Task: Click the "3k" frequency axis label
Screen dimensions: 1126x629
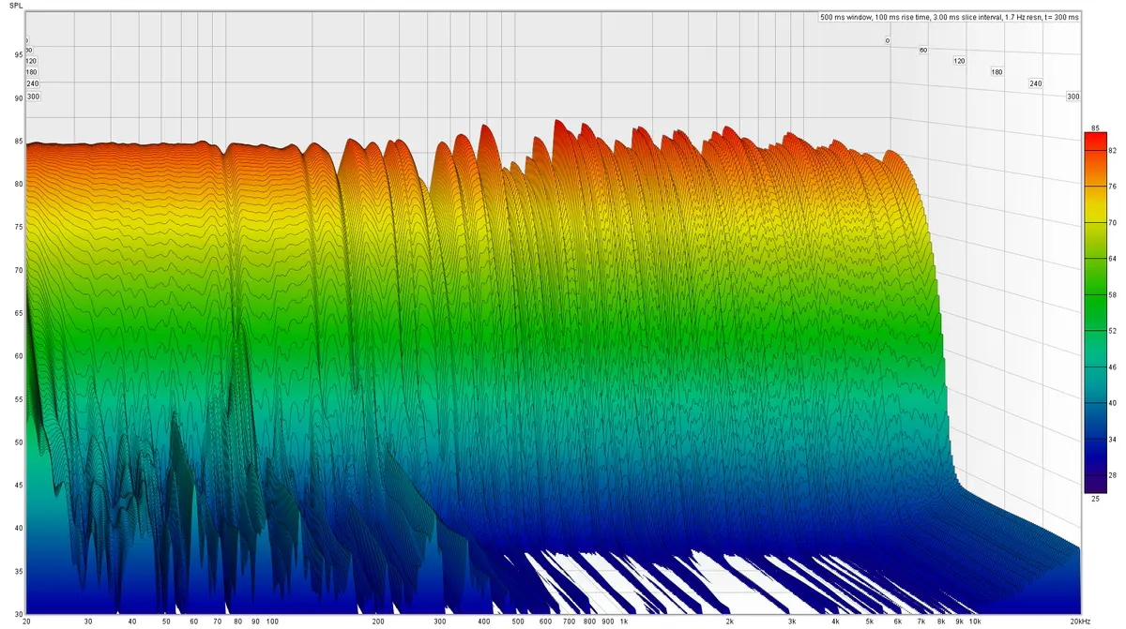Action: [x=791, y=622]
